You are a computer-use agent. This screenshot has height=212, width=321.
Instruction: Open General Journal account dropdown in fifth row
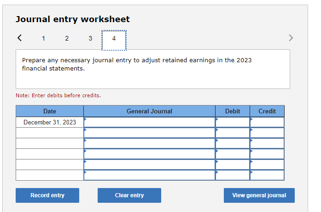pos(149,165)
